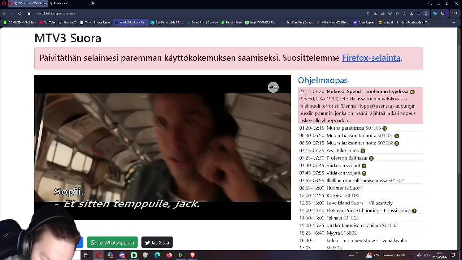Open the Opera Flow send icon
Screen dimensions: 462x260
point(397,13)
